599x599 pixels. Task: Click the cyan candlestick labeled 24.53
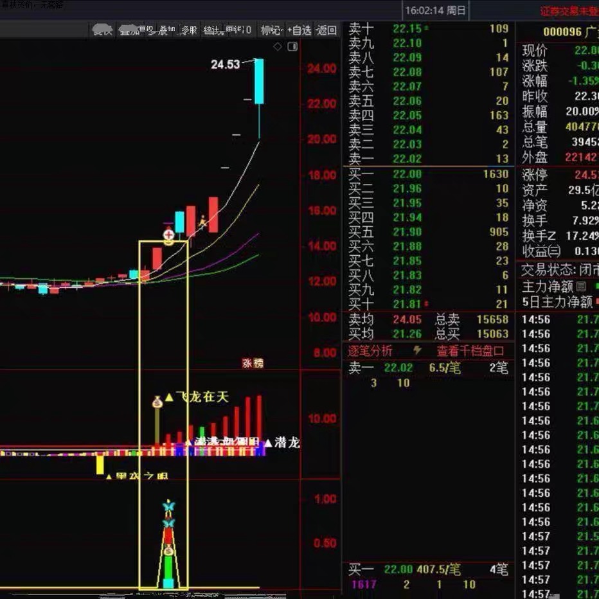coord(259,82)
